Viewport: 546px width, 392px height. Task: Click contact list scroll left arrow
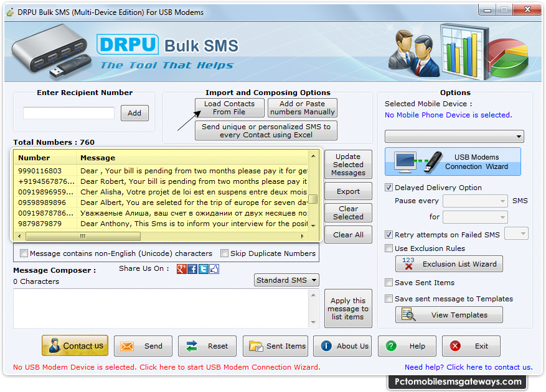[x=19, y=236]
